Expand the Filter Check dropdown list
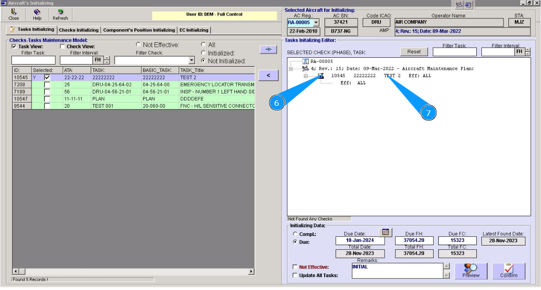The image size is (541, 290). (192, 60)
